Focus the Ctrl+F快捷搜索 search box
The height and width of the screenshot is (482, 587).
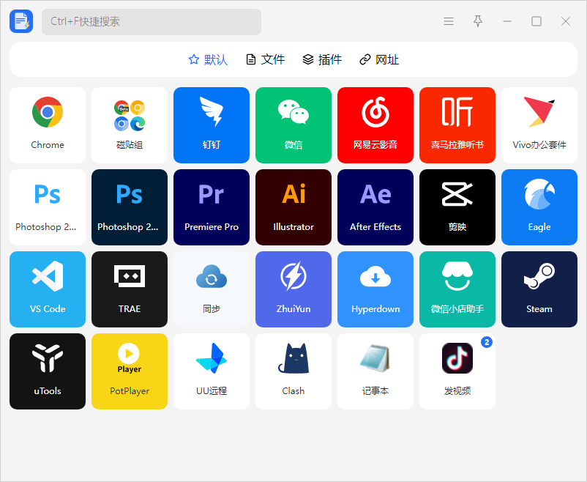pos(152,22)
